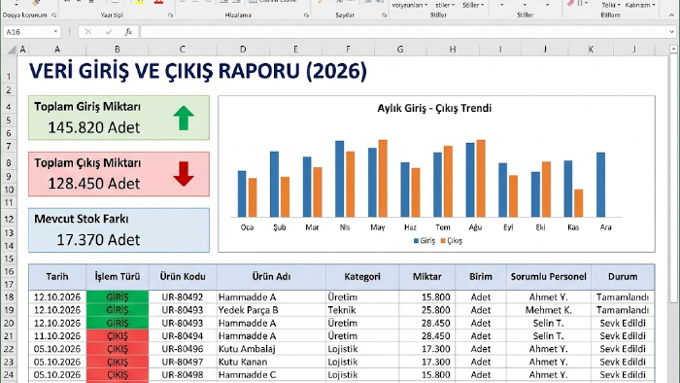Select column F header
Screen dimensions: 680x383
click(x=348, y=50)
